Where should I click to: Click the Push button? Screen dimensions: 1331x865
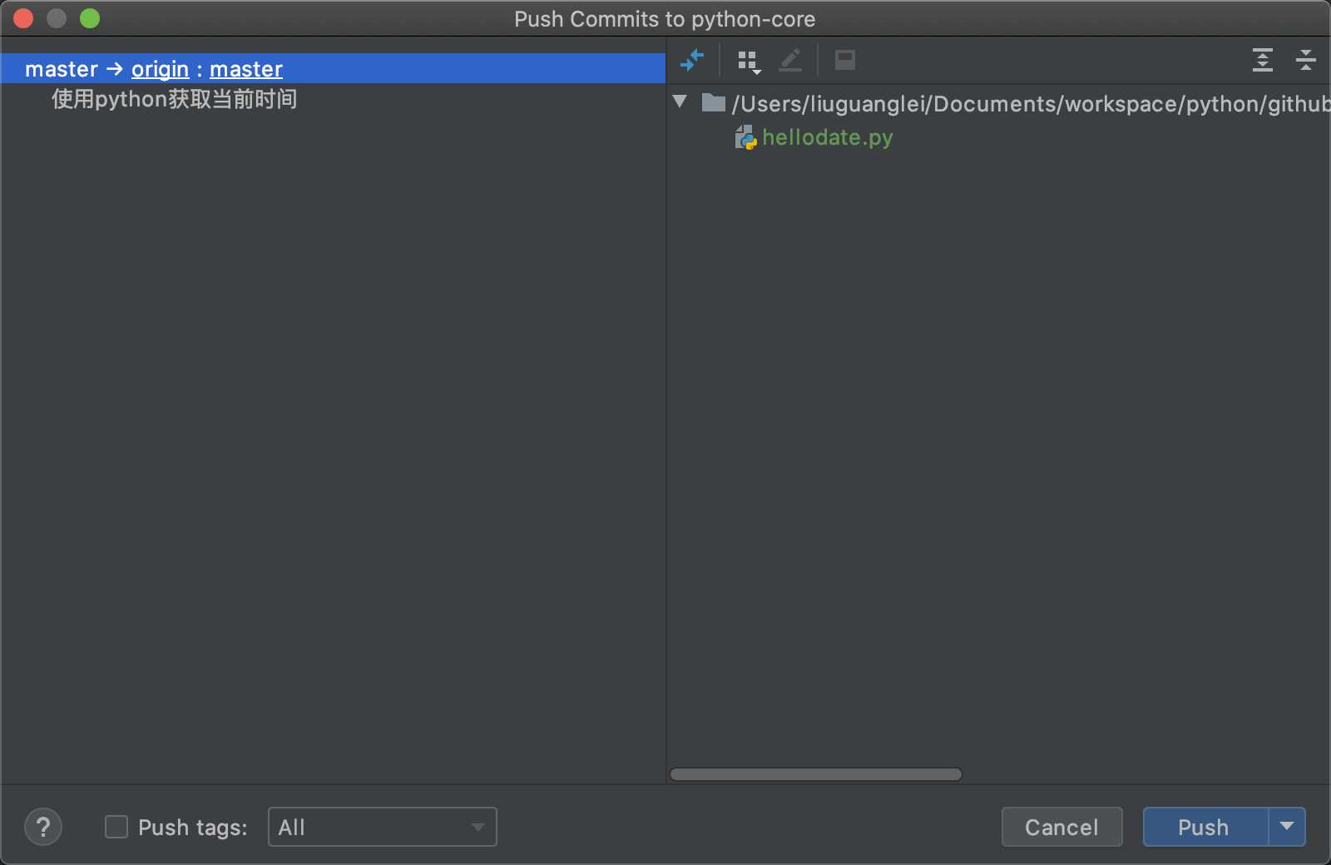point(1205,827)
